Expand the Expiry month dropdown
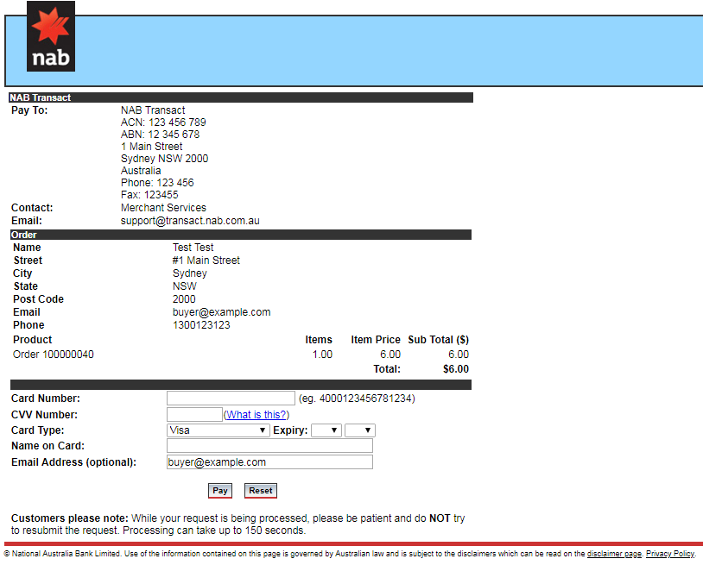This screenshot has height=565, width=703. tap(326, 430)
